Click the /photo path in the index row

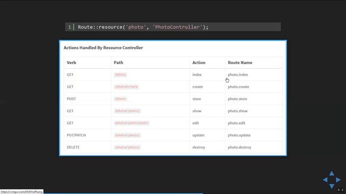coord(121,74)
